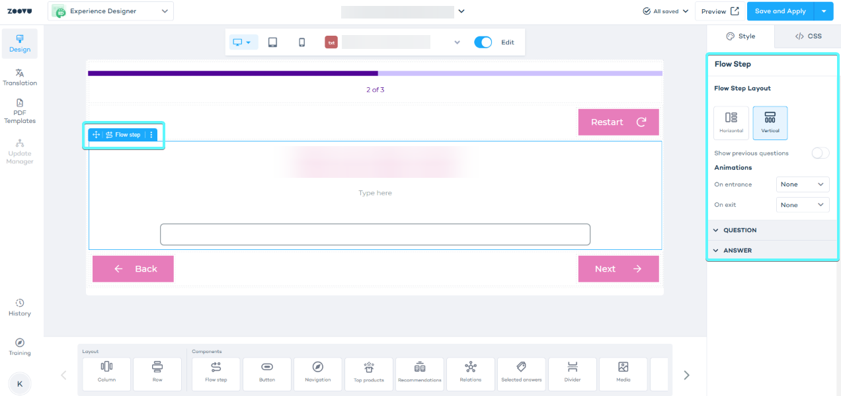Add a Media component
This screenshot has height=396, width=841.
(x=623, y=374)
